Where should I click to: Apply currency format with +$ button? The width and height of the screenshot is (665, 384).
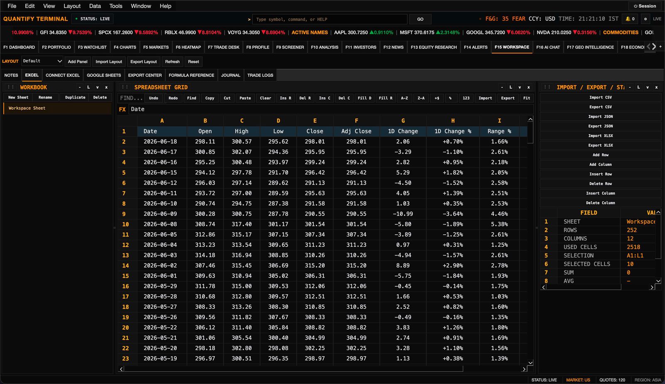click(x=437, y=98)
